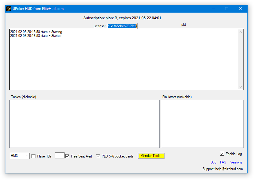Image resolution: width=254 pixels, height=180 pixels.
Task: Open the Doc link
Action: pos(213,162)
